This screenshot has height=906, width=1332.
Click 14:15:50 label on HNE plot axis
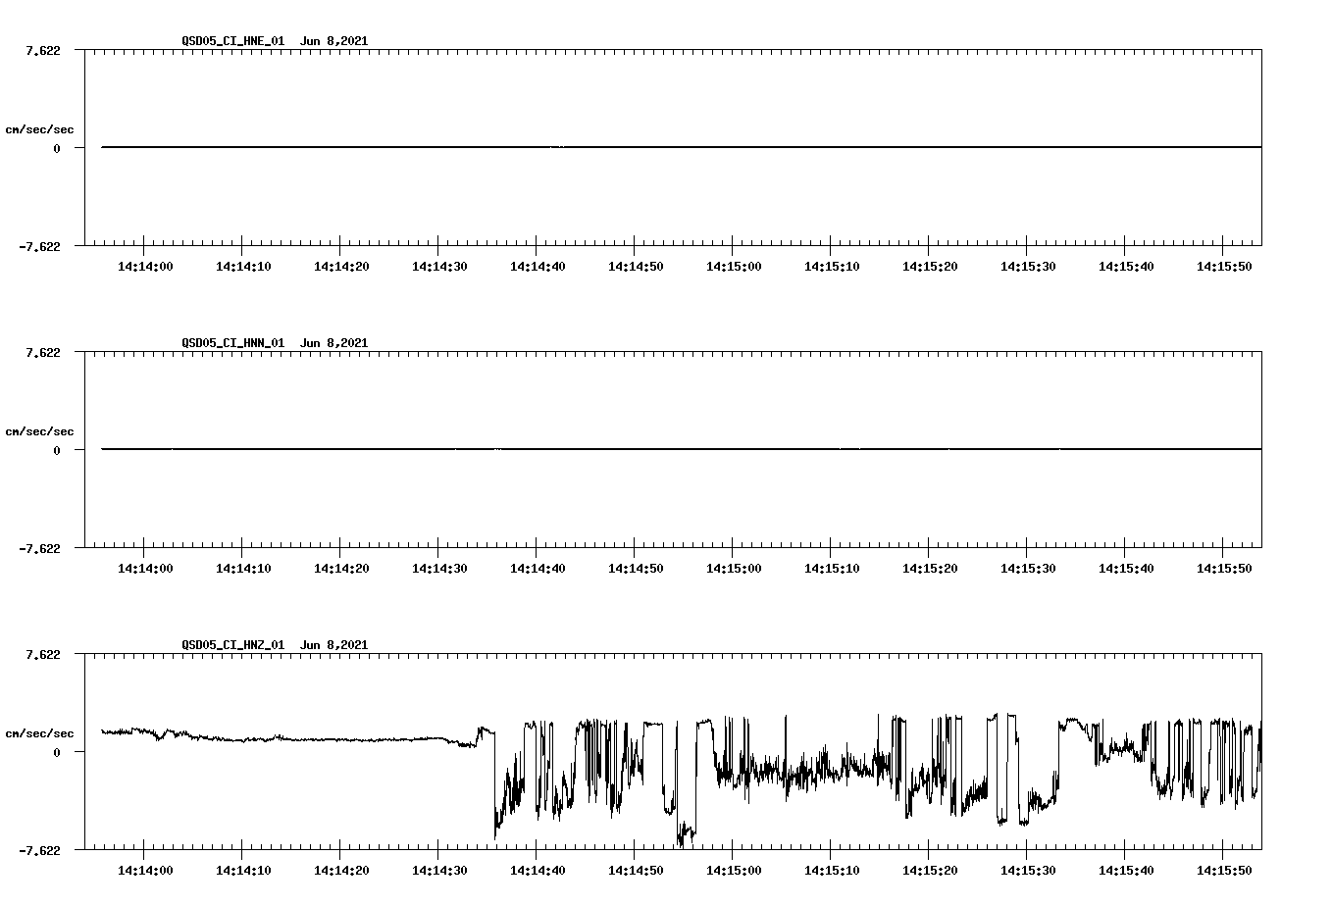coord(1224,267)
